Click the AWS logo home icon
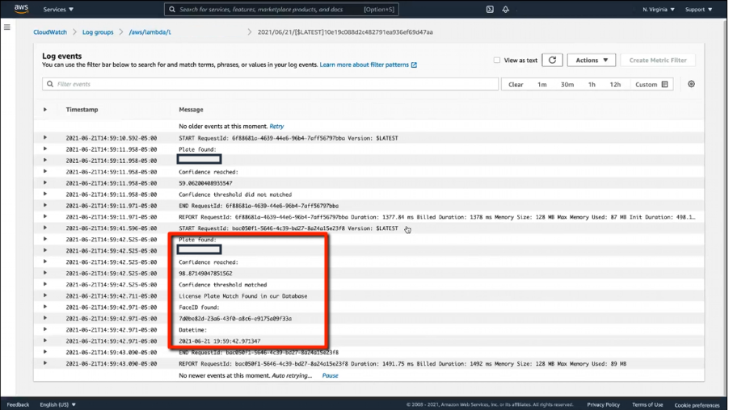729x410 pixels. tap(21, 9)
